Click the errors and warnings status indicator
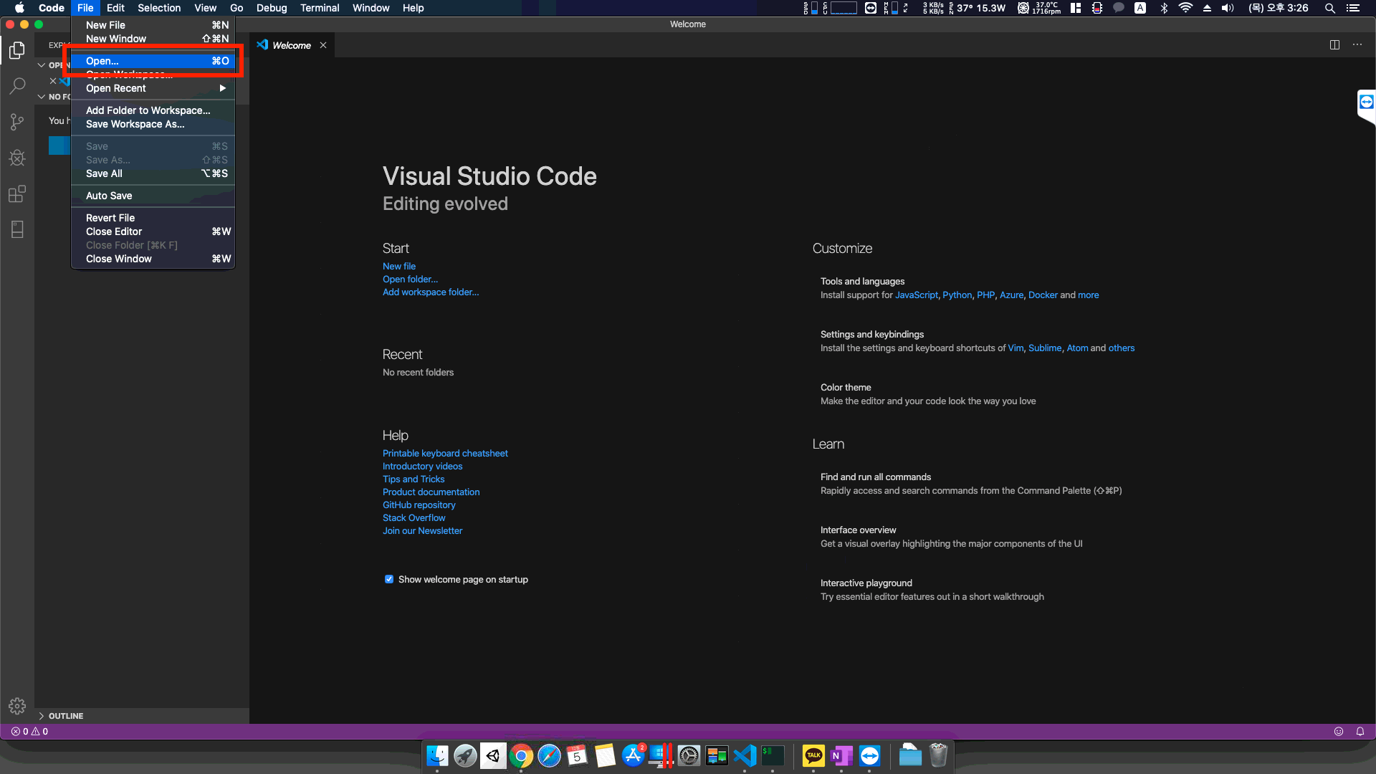1376x774 pixels. click(x=29, y=732)
